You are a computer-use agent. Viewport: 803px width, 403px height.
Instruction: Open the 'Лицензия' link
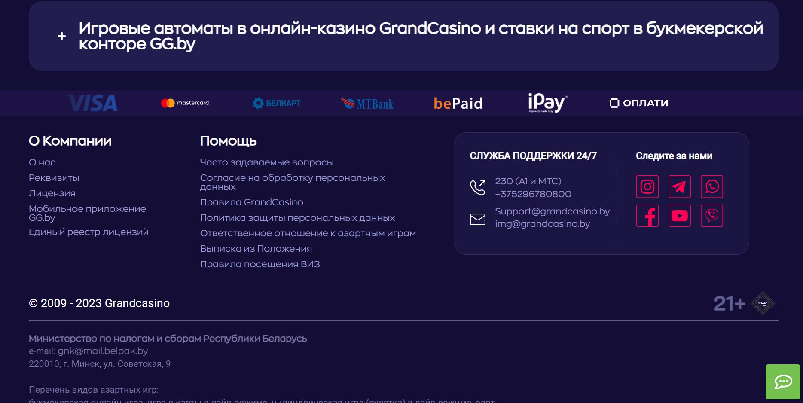(52, 193)
